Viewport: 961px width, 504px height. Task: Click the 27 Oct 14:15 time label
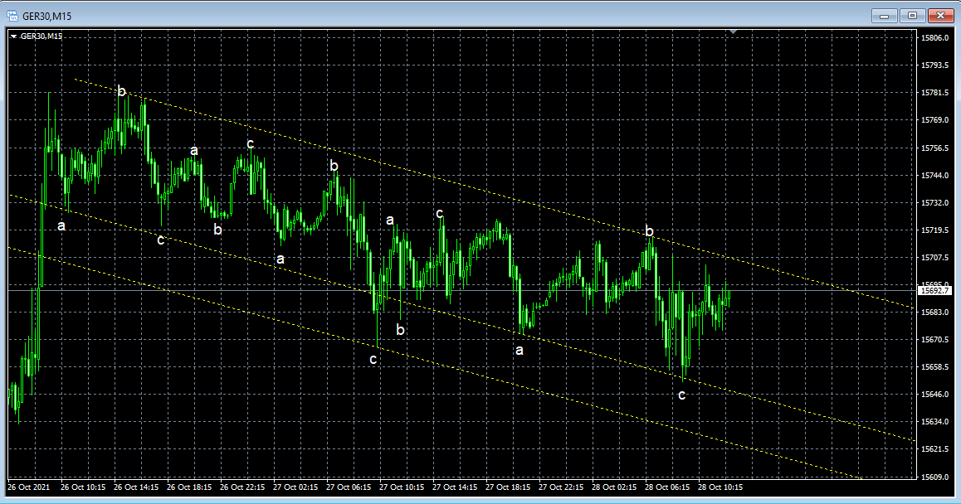coord(455,487)
